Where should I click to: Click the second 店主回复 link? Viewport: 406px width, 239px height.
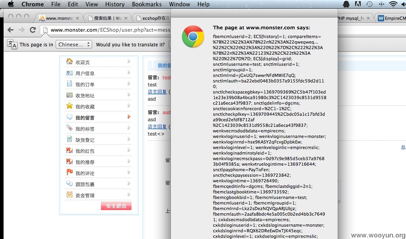pyautogui.click(x=157, y=126)
